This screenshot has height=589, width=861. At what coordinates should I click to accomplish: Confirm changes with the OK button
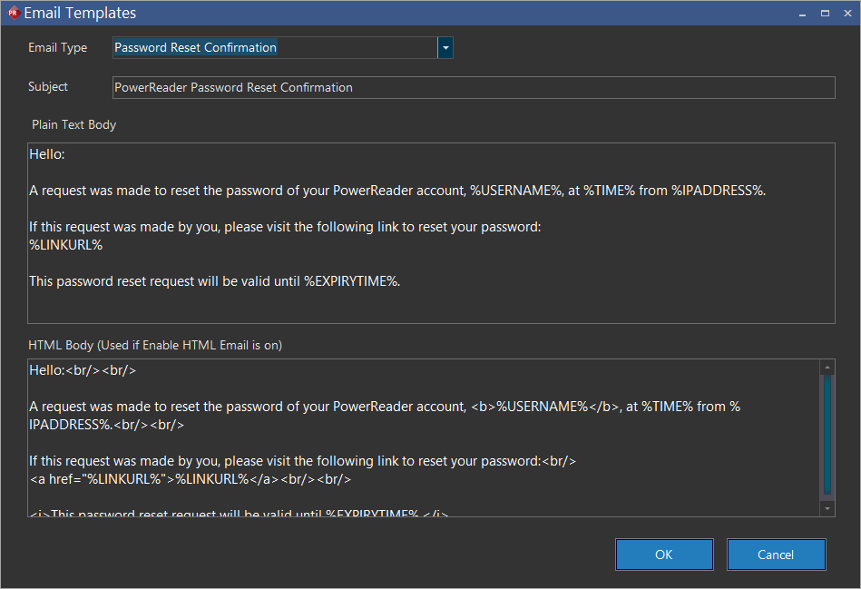pos(664,555)
